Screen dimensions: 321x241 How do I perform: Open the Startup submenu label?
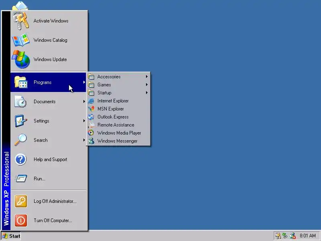(x=104, y=93)
